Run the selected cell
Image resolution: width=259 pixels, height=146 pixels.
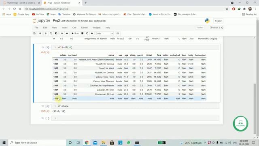[75, 33]
